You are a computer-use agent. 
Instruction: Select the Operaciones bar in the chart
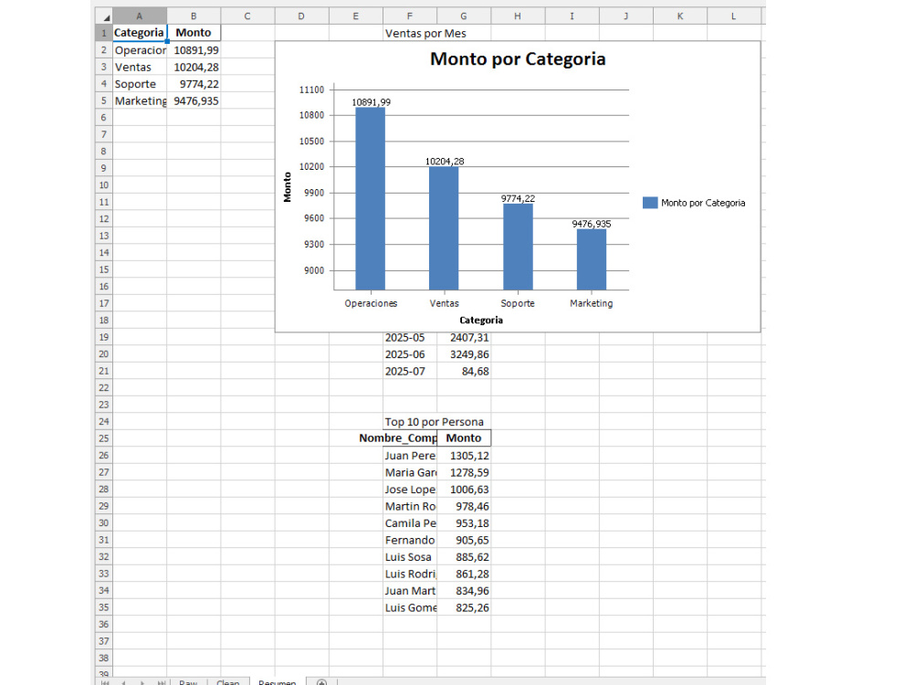point(371,198)
